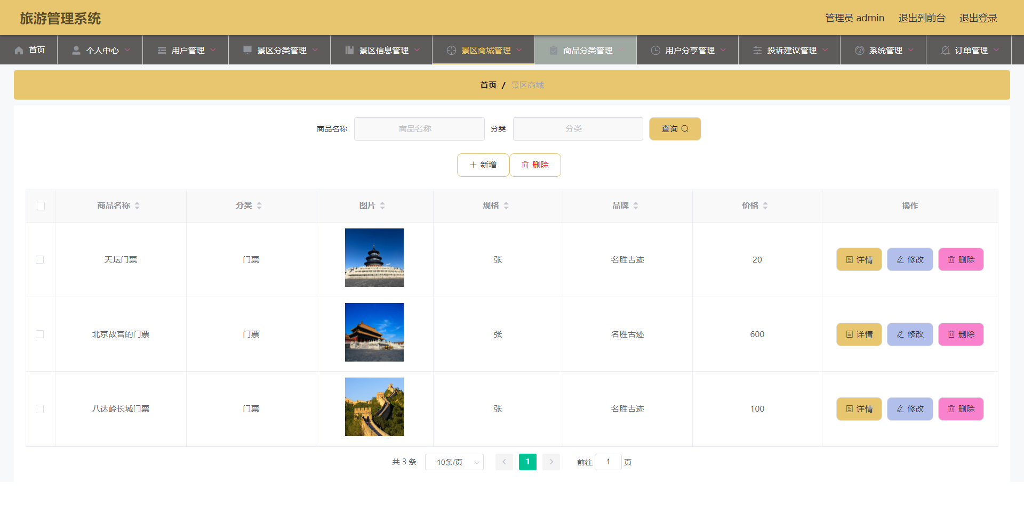Switch to the 商品分类管理 tab
The image size is (1024, 516).
coord(586,50)
